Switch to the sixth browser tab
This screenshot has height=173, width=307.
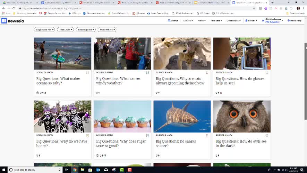point(211,3)
